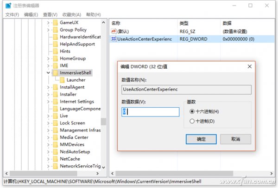The image size is (278, 188).
Task: Collapse the ImmersiveShell tree node
Action: click(48, 73)
